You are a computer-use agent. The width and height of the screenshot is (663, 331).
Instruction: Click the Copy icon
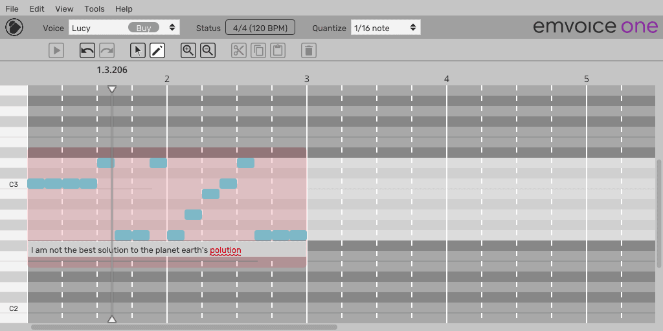click(x=258, y=50)
